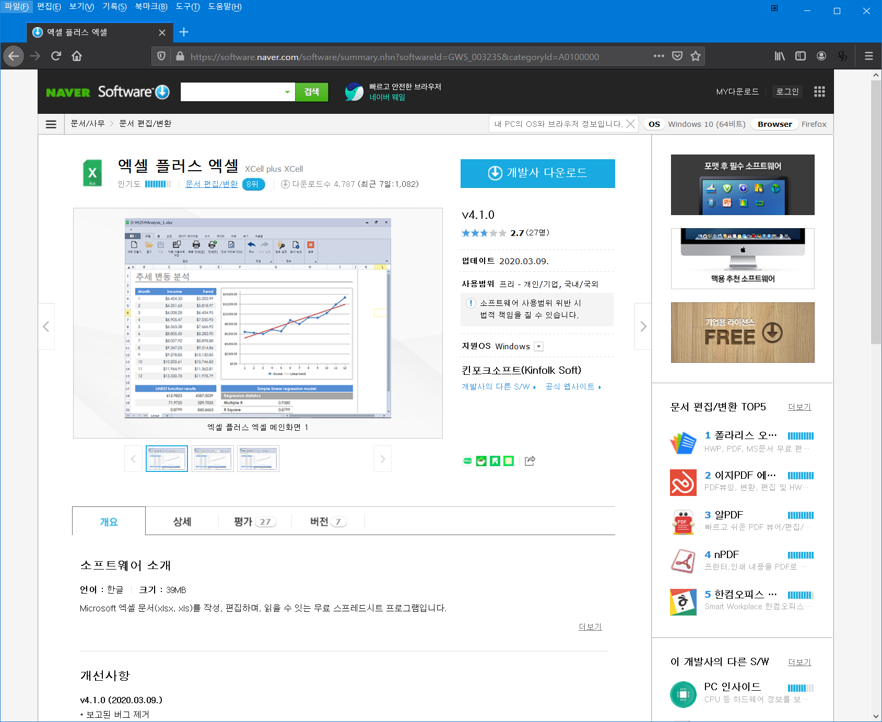Open Firefox library panel
The image size is (882, 722).
(x=780, y=56)
